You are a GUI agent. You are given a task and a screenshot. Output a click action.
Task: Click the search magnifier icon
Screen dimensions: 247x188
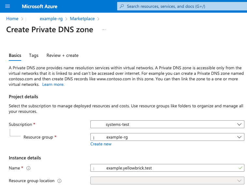[x=122, y=6]
